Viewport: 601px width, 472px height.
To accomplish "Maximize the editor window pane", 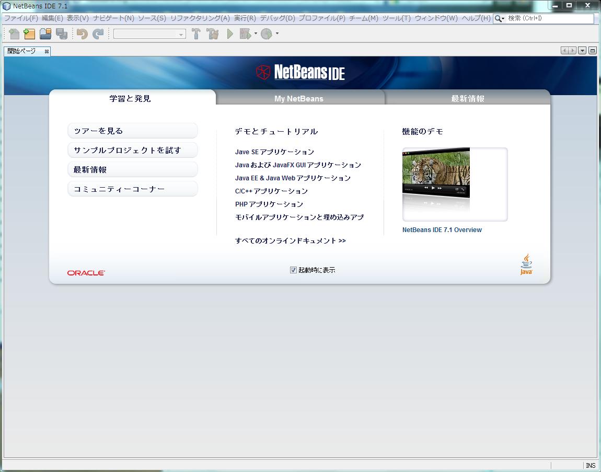I will pos(593,51).
